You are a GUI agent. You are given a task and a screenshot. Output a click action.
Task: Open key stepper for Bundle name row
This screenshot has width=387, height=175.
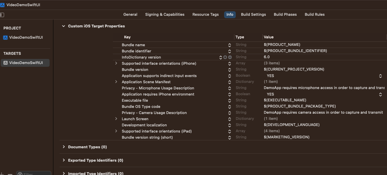[x=230, y=45]
